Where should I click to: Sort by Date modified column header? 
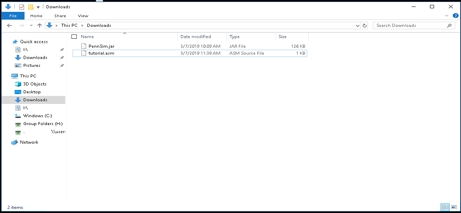coord(196,37)
